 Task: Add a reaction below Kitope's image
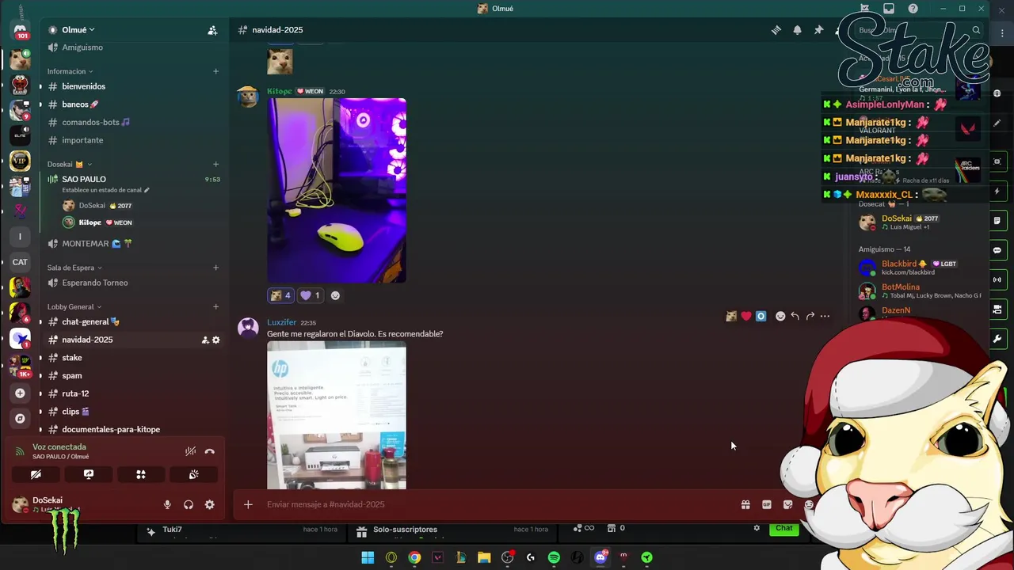click(335, 295)
